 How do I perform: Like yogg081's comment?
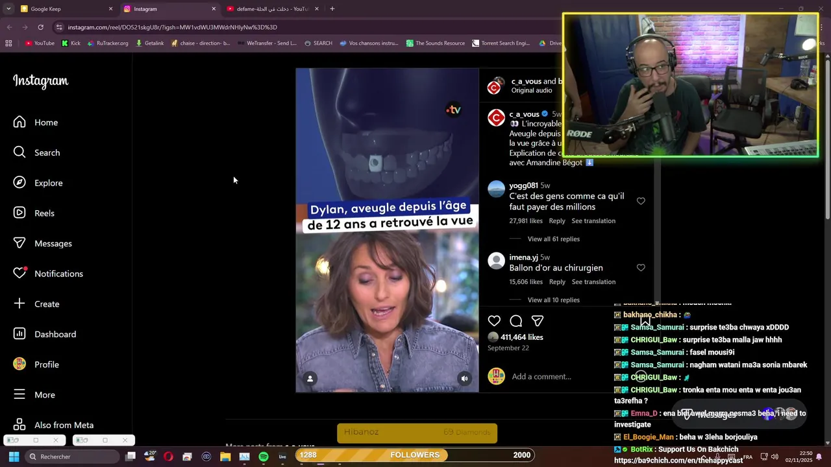[x=641, y=201]
